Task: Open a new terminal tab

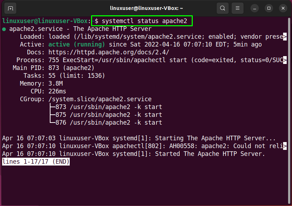Action: (x=10, y=8)
